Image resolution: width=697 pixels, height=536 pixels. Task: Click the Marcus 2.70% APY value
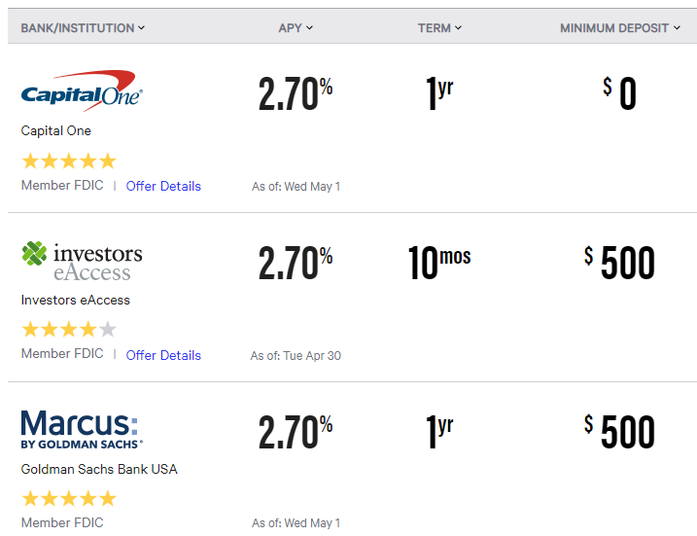pos(296,432)
